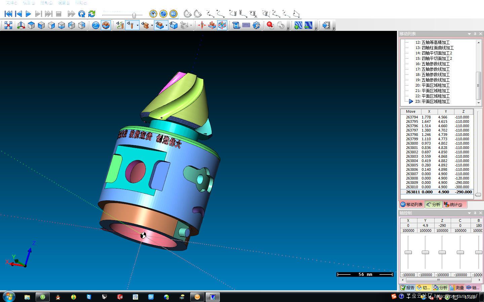Screen dimensions: 484x302
Task: Toggle the highlighted crosshair target button
Action: click(x=222, y=25)
